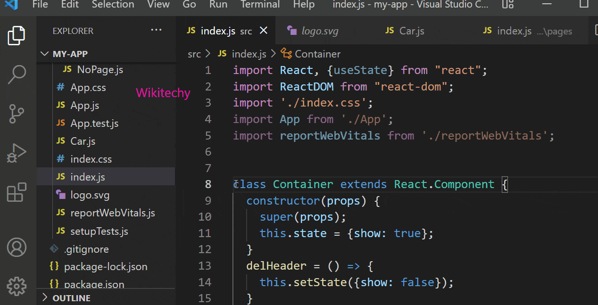
Task: Switch to the logo.svg tab
Action: (319, 31)
